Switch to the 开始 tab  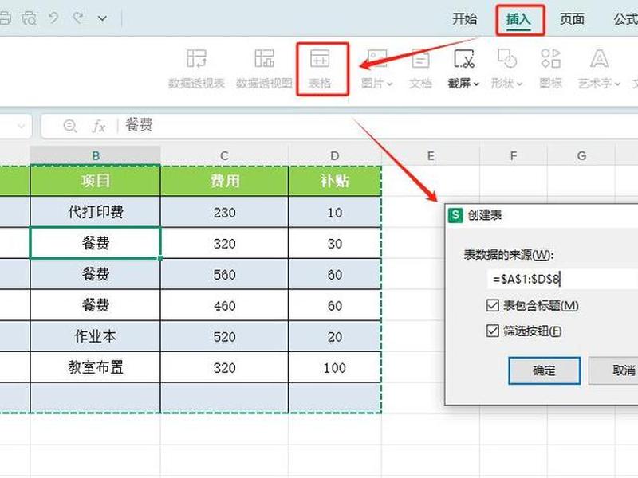click(465, 18)
